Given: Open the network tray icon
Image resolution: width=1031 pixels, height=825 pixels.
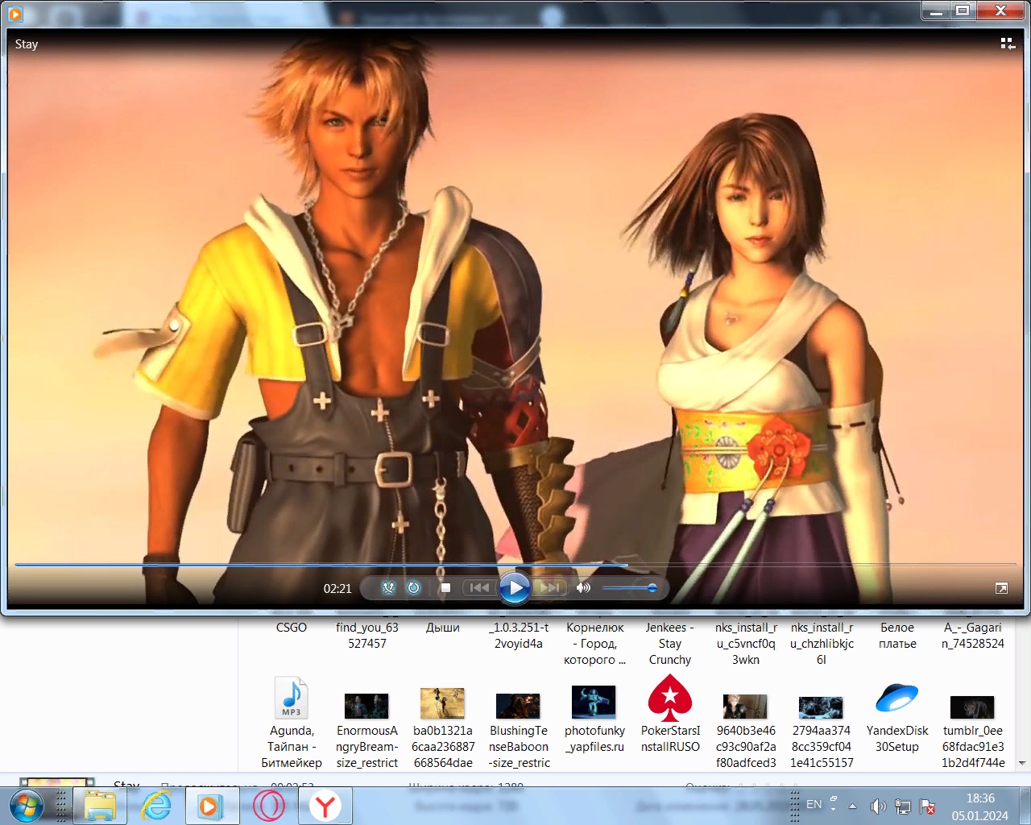Looking at the screenshot, I should pyautogui.click(x=903, y=806).
